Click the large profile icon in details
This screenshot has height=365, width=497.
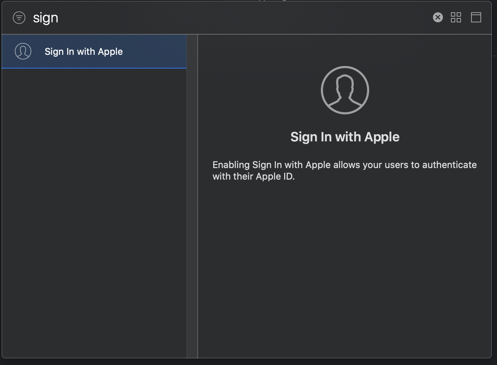345,90
